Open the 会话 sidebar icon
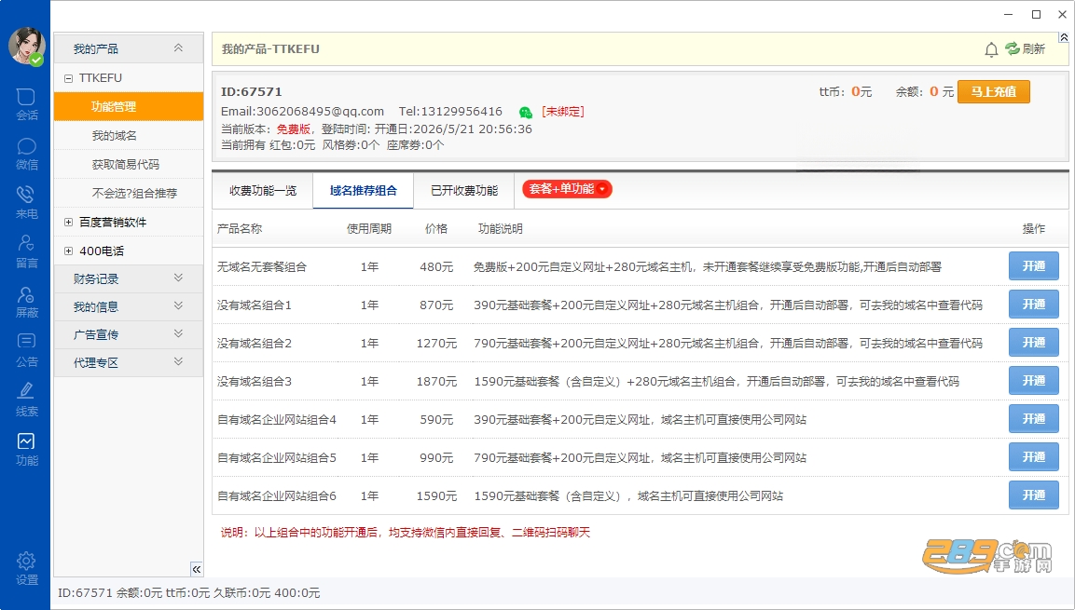Image resolution: width=1075 pixels, height=610 pixels. tap(26, 104)
